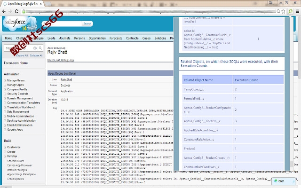Open the Contracts tab
Viewport: 301px width, 188px height.
tap(132, 38)
